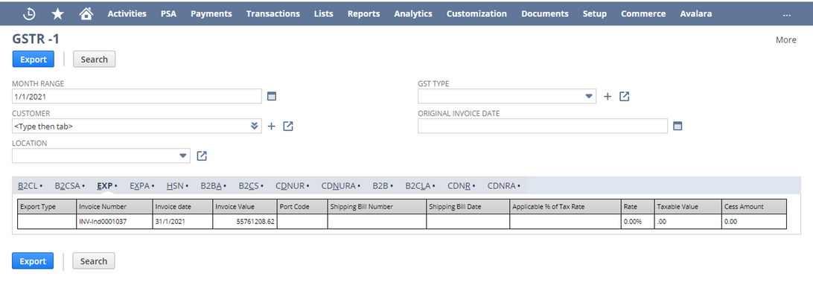Open Customer record in new window icon
The height and width of the screenshot is (294, 813).
[288, 126]
